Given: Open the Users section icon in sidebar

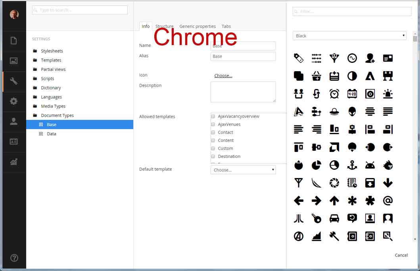Looking at the screenshot, I should (14, 121).
